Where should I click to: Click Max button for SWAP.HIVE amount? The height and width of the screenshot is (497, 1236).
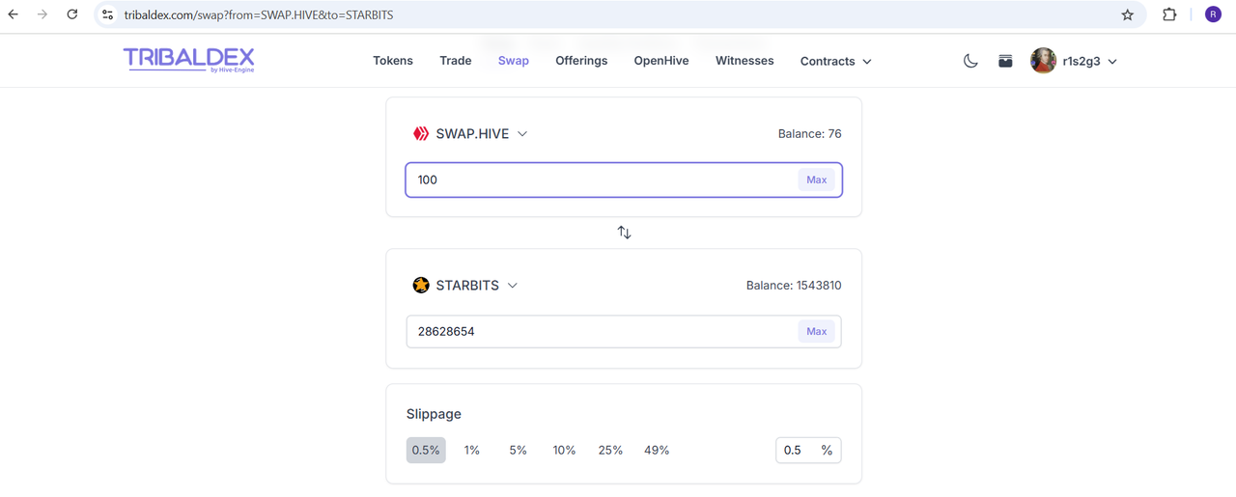[817, 179]
